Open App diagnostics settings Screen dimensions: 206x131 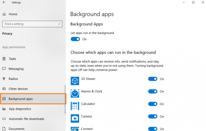20,109
